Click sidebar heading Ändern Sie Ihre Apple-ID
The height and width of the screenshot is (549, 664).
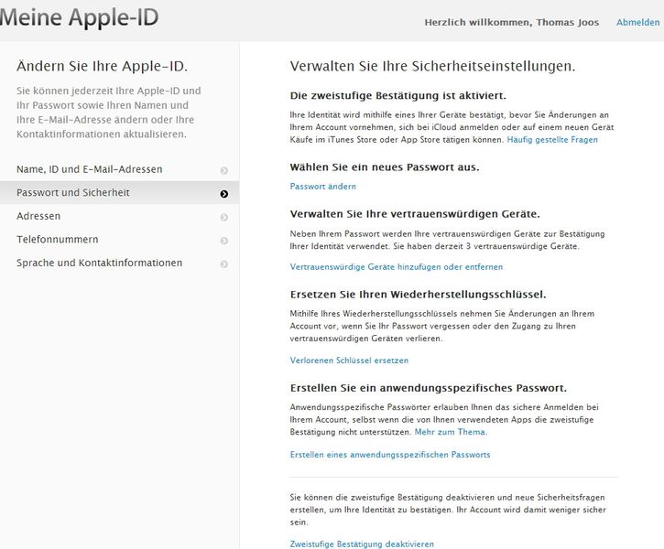(x=102, y=67)
